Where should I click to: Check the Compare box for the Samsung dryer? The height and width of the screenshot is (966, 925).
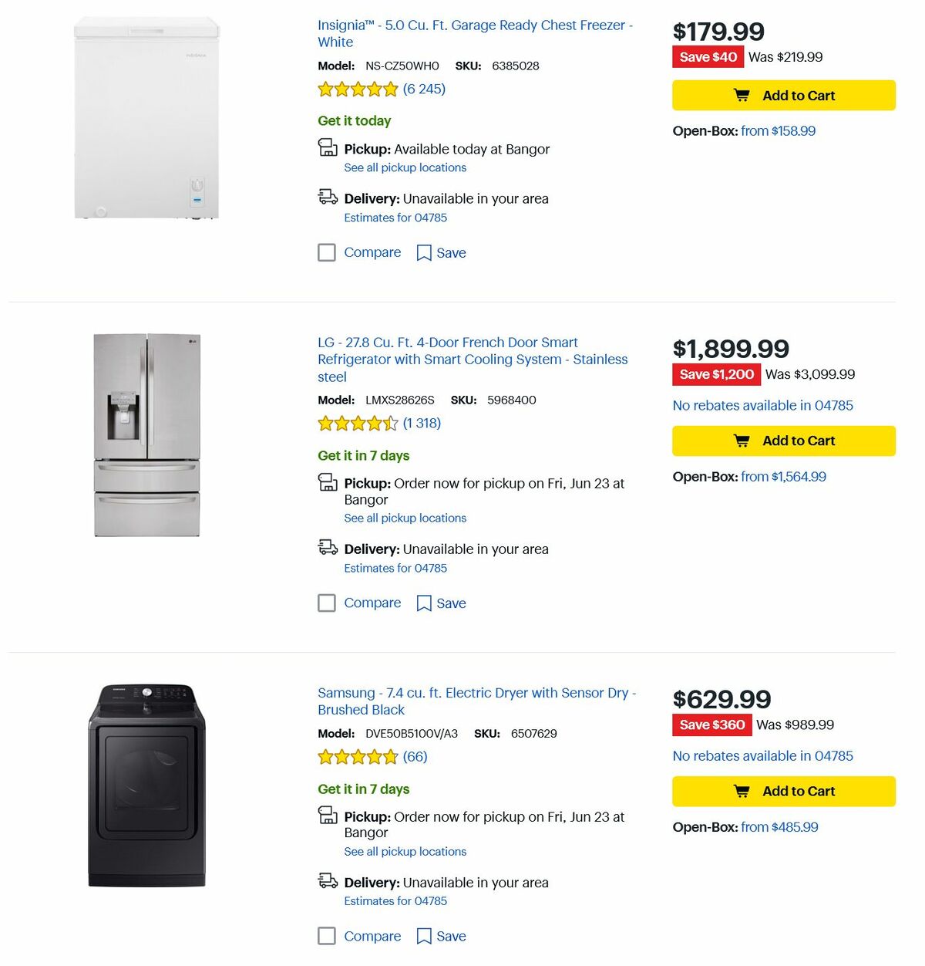[x=327, y=936]
